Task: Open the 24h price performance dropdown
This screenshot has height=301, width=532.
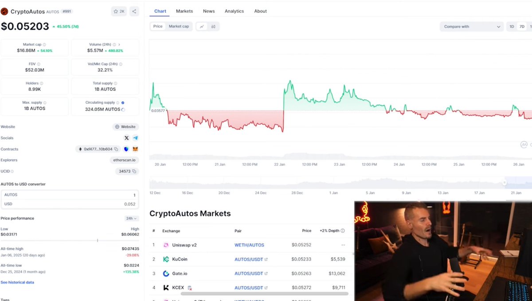Action: [x=132, y=219]
